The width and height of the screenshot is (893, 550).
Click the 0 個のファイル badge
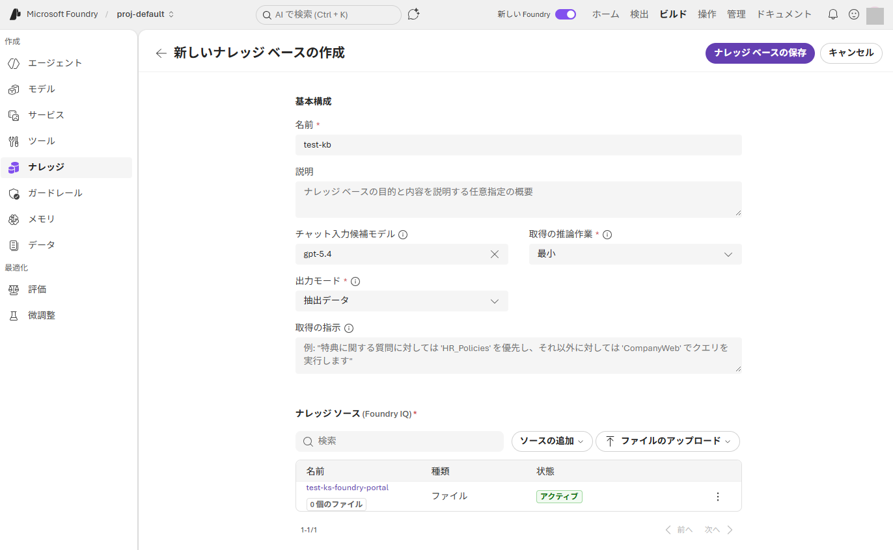(337, 504)
